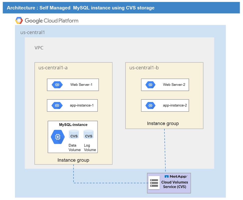Image resolution: width=243 pixels, height=200 pixels.
Task: Click Instance group label under us-central1-b
Action: (x=163, y=123)
